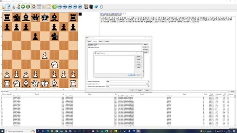
Task: Click the green down arrow toolbar icon
Action: coord(28,7)
